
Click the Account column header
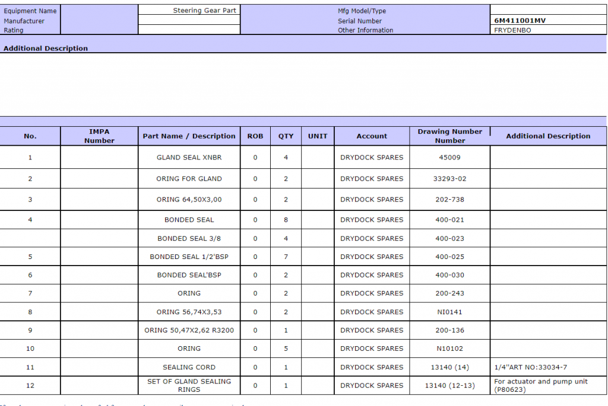pos(372,136)
